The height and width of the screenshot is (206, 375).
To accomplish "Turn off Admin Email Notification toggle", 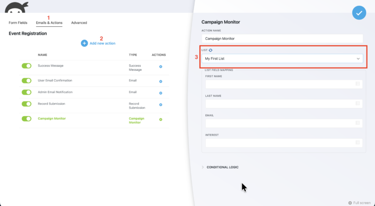I will coord(27,92).
